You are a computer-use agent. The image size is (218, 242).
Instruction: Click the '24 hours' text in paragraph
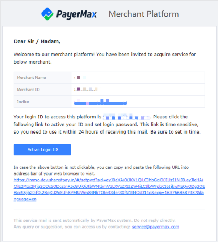(x=88, y=132)
